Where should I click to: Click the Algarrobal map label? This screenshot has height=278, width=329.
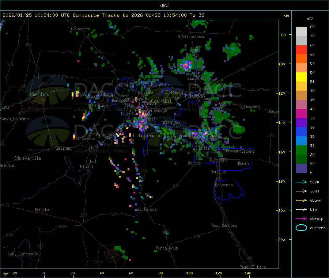[160, 101]
